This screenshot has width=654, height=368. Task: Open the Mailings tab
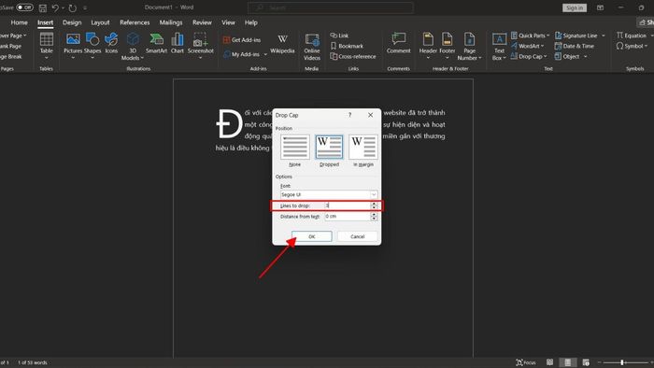(x=171, y=22)
